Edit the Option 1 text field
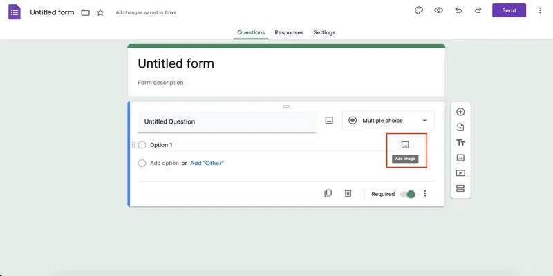 point(272,145)
